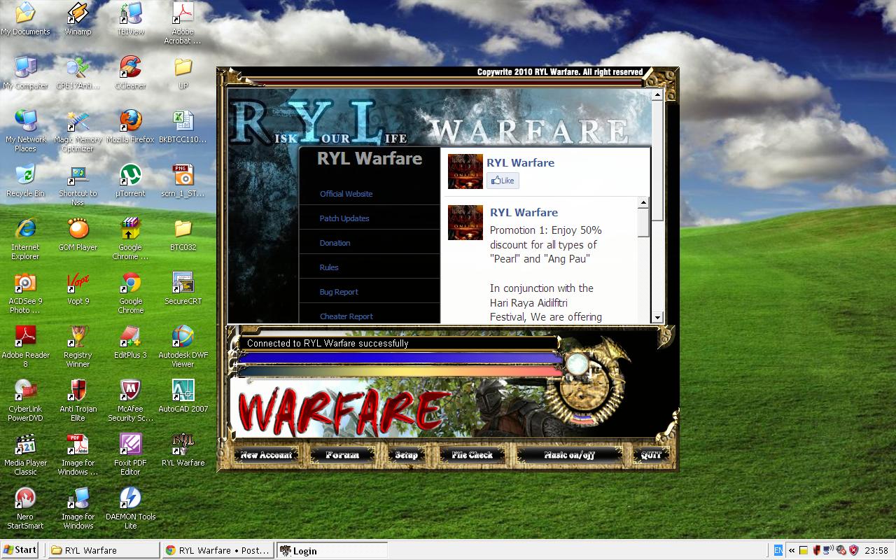
Task: Select the BKBTCC110 Excel file icon
Action: (x=183, y=127)
